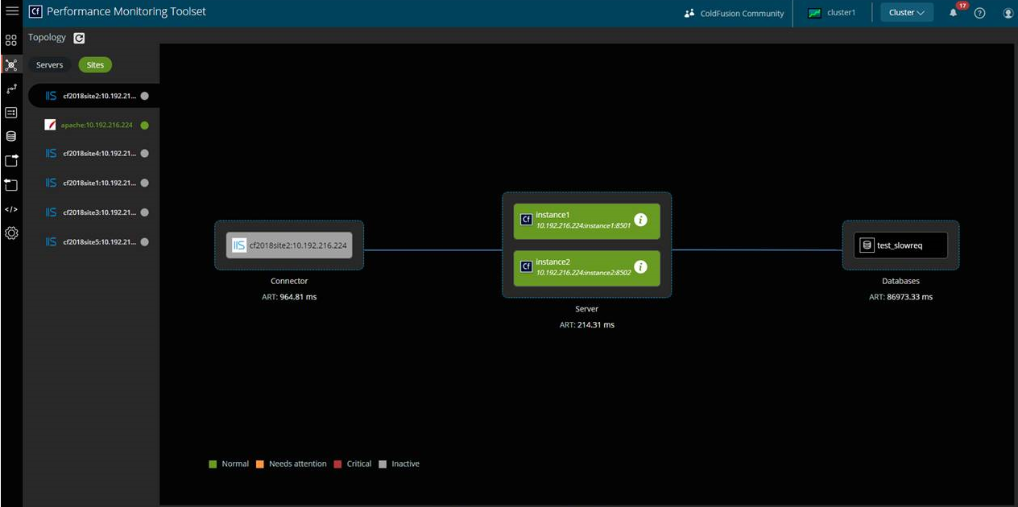The height and width of the screenshot is (507, 1018).
Task: Click the ColdFusion Community people icon
Action: tap(689, 13)
